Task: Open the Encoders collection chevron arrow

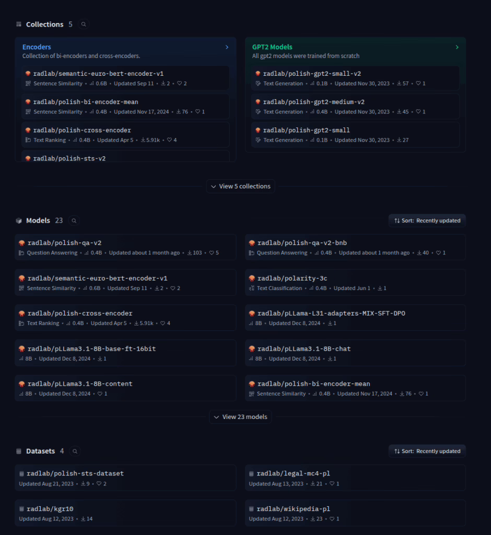Action: coord(227,47)
